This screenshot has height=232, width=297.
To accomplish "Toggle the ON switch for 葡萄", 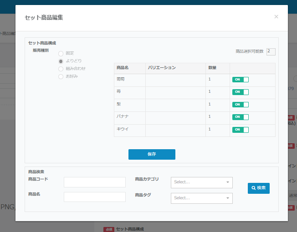I will pyautogui.click(x=241, y=80).
